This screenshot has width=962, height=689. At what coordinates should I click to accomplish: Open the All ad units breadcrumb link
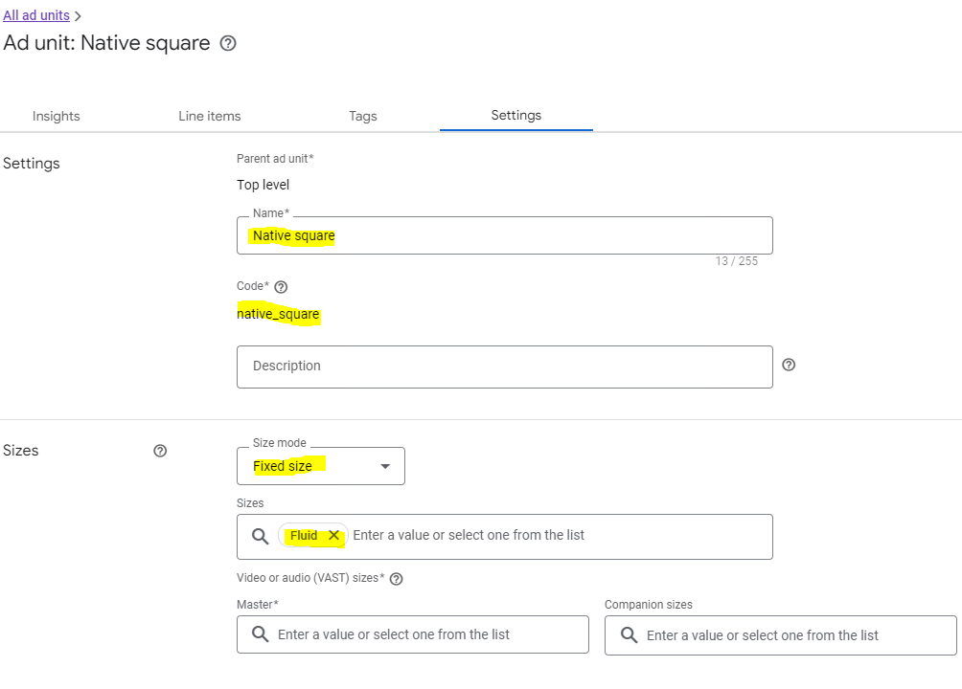point(36,15)
